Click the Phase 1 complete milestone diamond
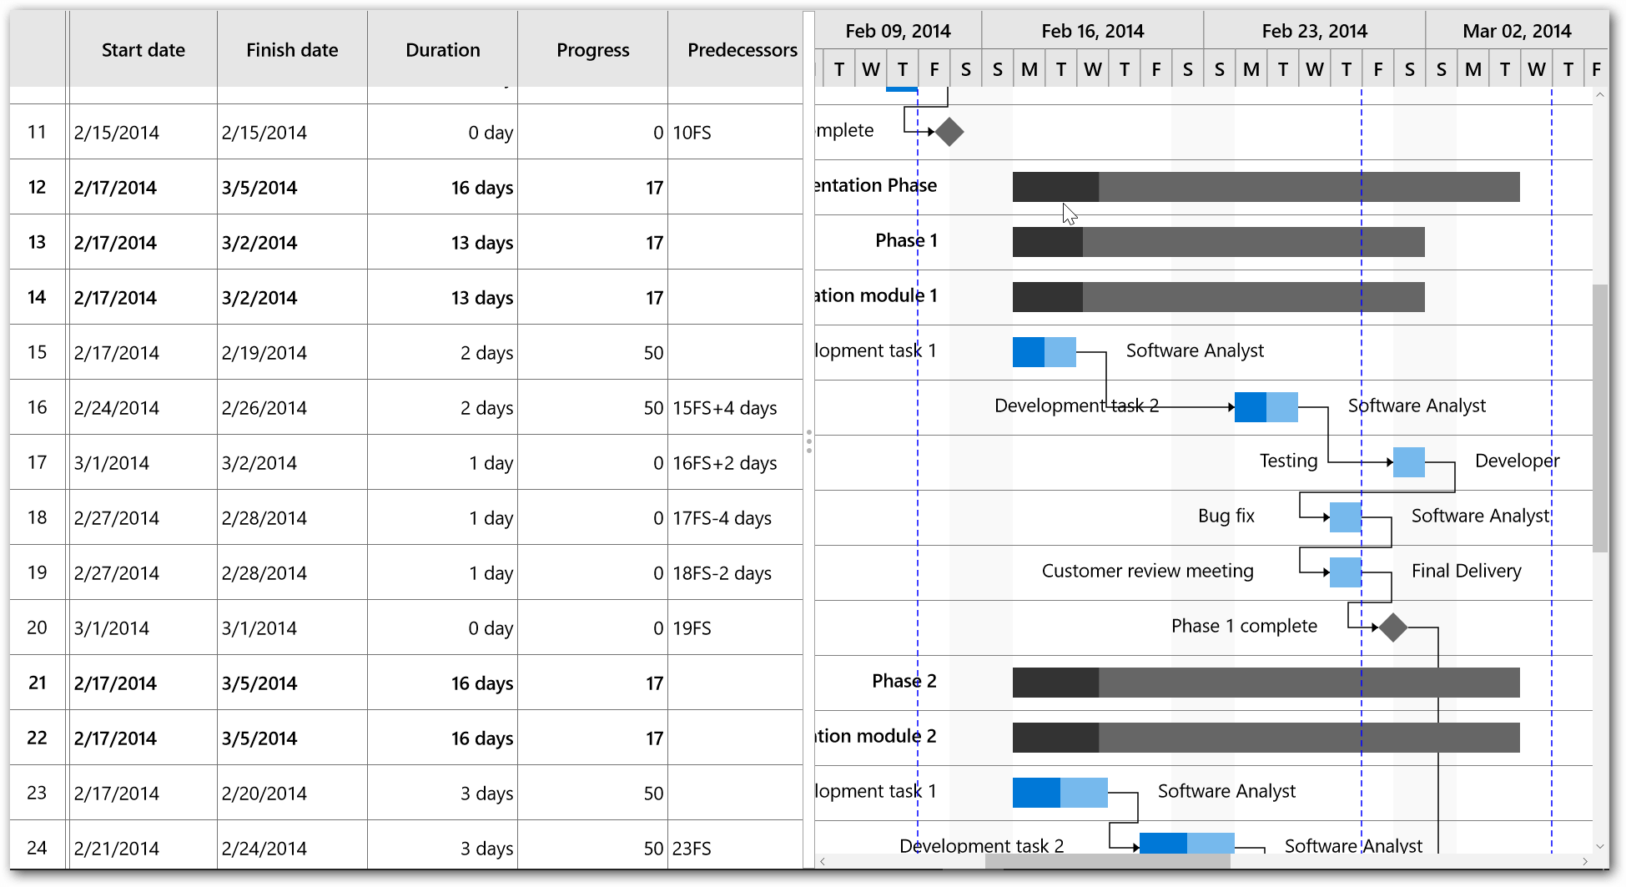 (x=1393, y=627)
